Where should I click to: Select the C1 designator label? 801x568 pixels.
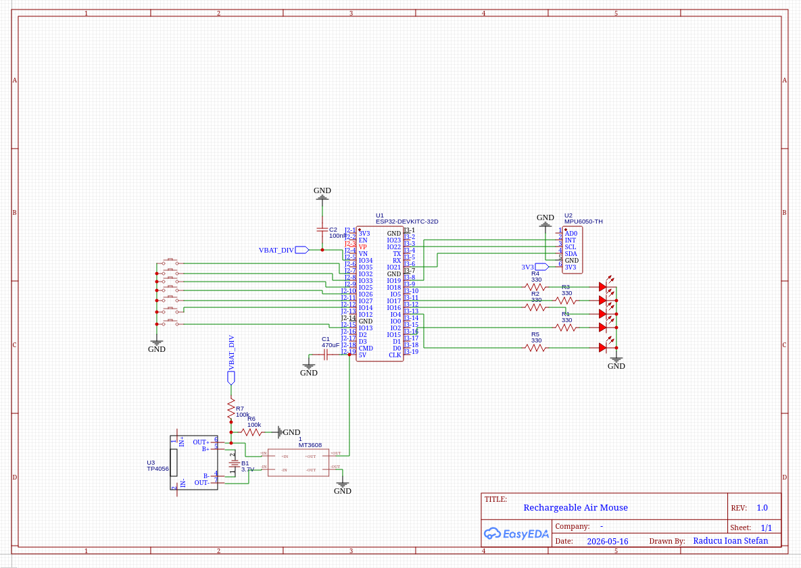(x=325, y=339)
